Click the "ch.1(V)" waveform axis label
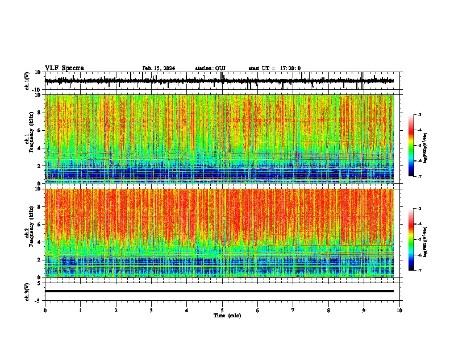Image resolution: width=450 pixels, height=348 pixels. pyautogui.click(x=27, y=81)
